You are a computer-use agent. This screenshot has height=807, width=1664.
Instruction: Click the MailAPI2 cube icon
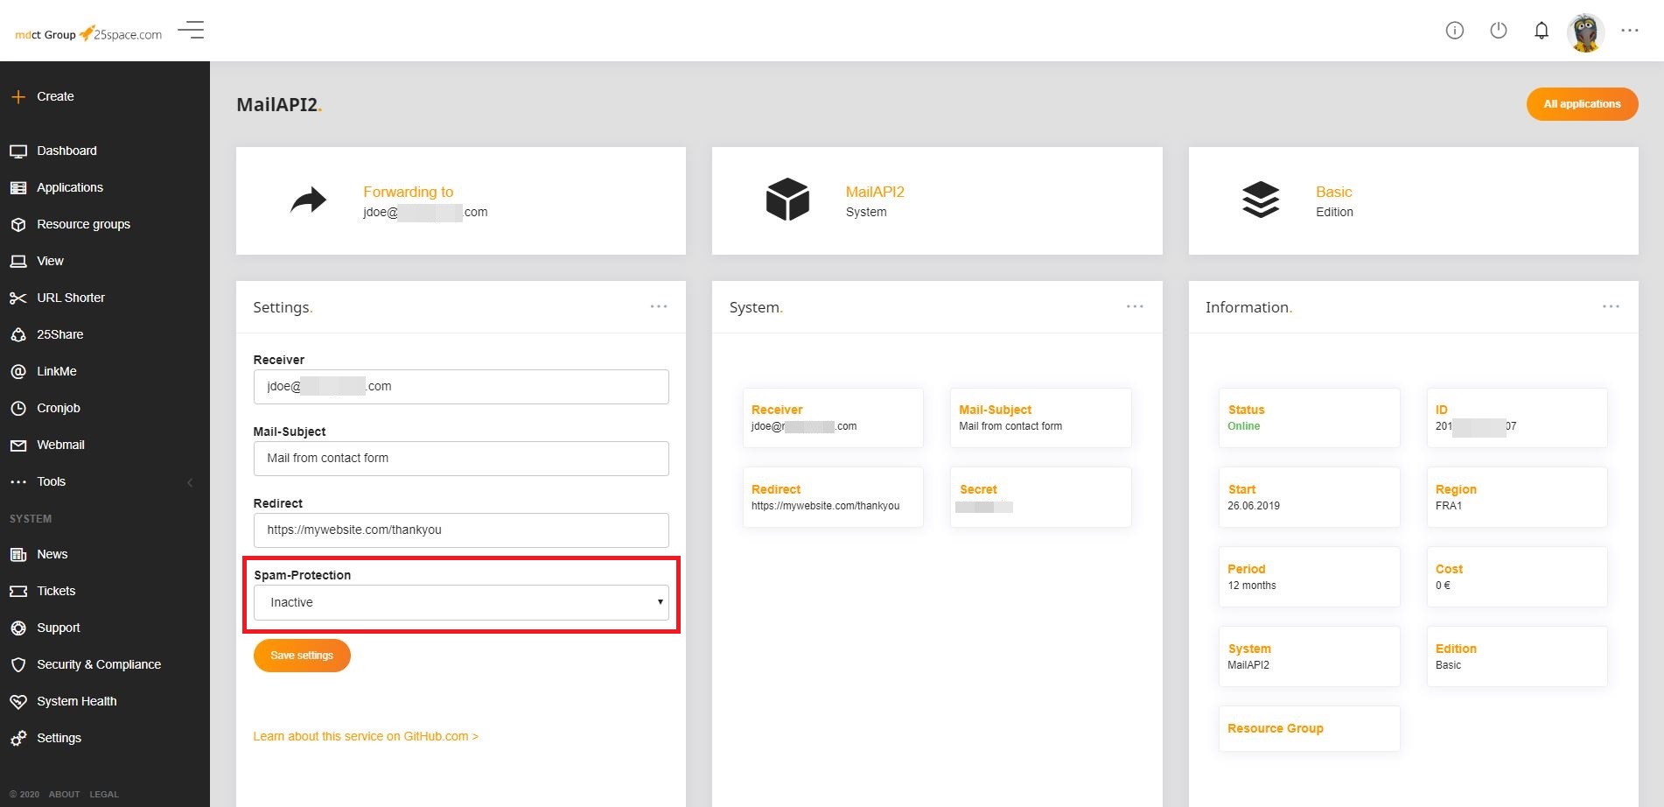click(x=787, y=200)
